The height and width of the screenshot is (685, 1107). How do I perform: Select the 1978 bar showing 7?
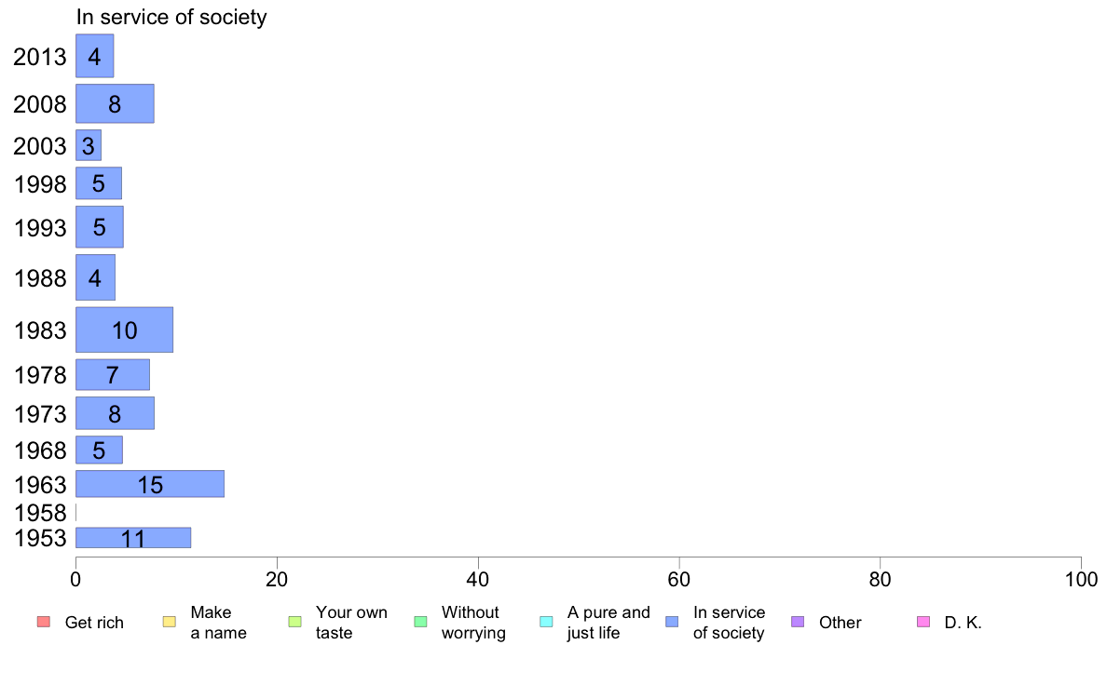pyautogui.click(x=113, y=374)
